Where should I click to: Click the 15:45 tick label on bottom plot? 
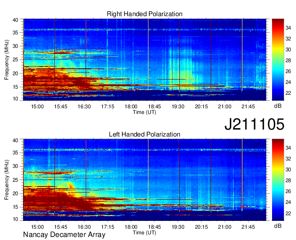point(61,227)
